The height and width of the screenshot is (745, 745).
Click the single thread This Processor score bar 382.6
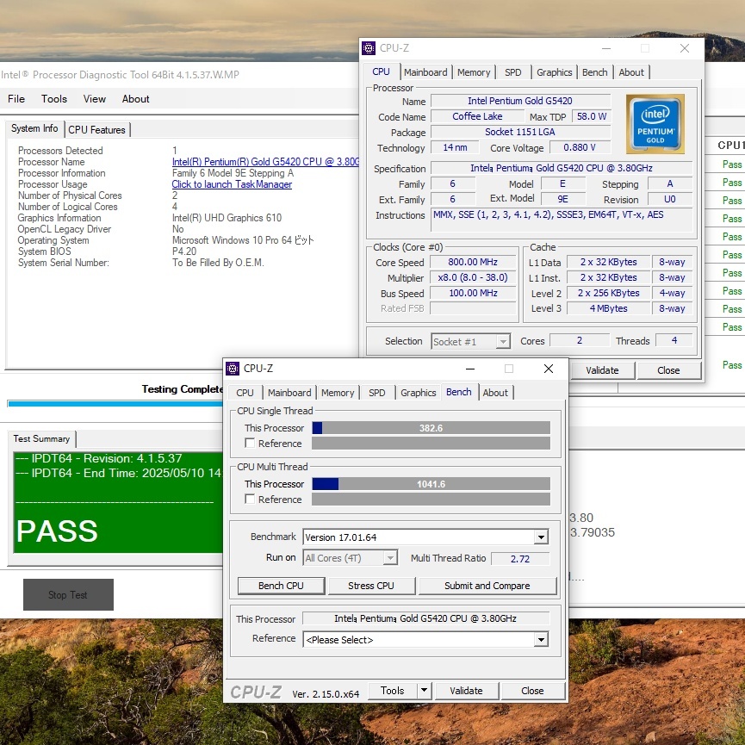[431, 427]
